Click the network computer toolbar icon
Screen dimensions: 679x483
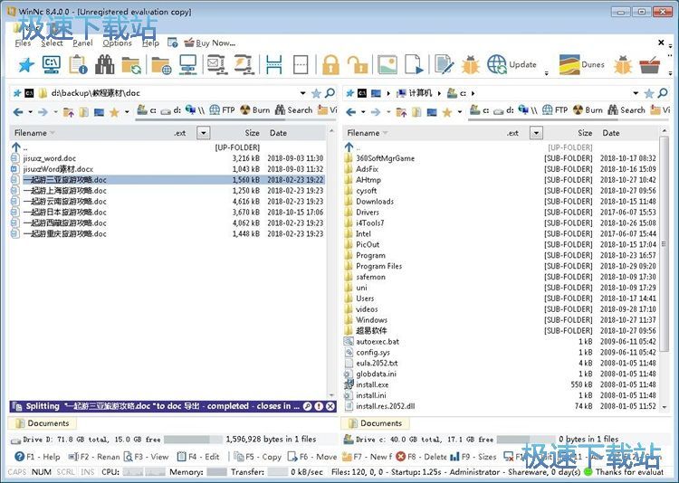click(188, 65)
